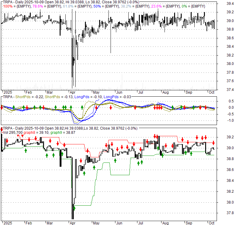Image resolution: width=235 pixels, height=225 pixels.
Task: Click the rightmost red arrow in the indicator panel
Action: tap(205, 107)
